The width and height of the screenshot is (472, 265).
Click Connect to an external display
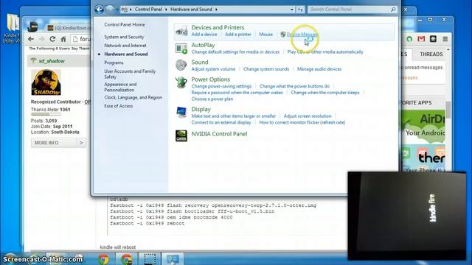pyautogui.click(x=221, y=123)
